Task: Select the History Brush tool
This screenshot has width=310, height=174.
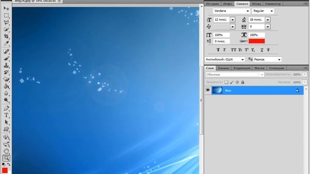Action: [6, 72]
